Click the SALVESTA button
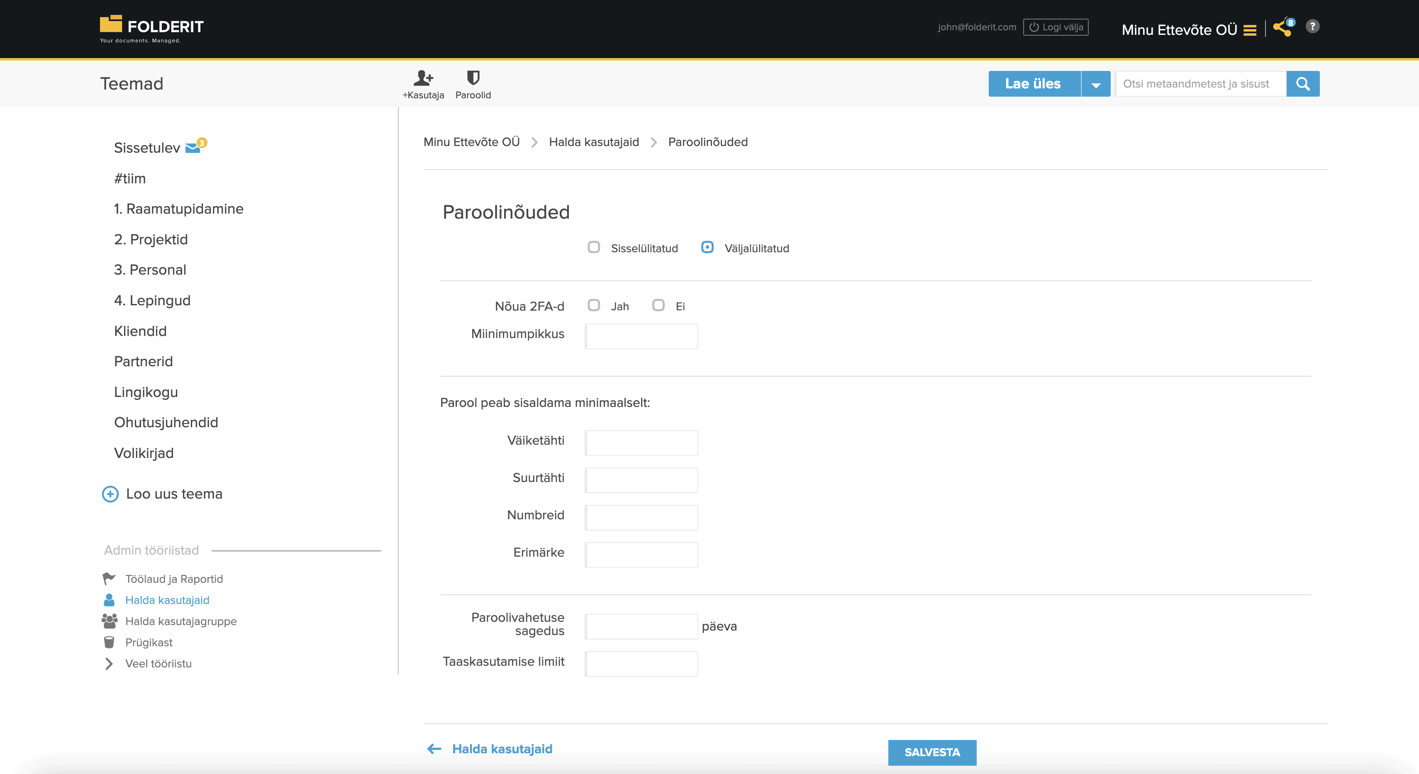 pyautogui.click(x=932, y=752)
